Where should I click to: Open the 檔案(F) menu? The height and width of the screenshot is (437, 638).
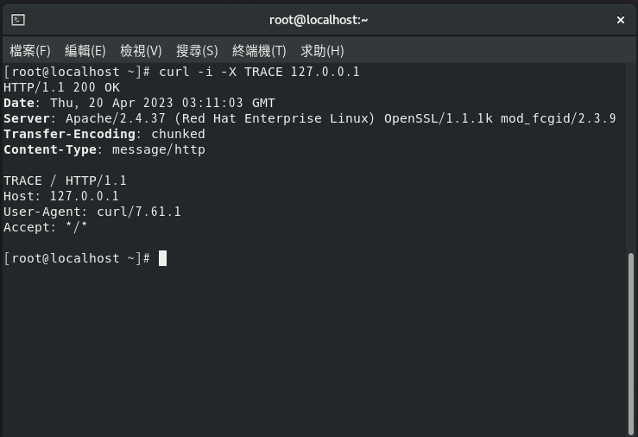(30, 51)
